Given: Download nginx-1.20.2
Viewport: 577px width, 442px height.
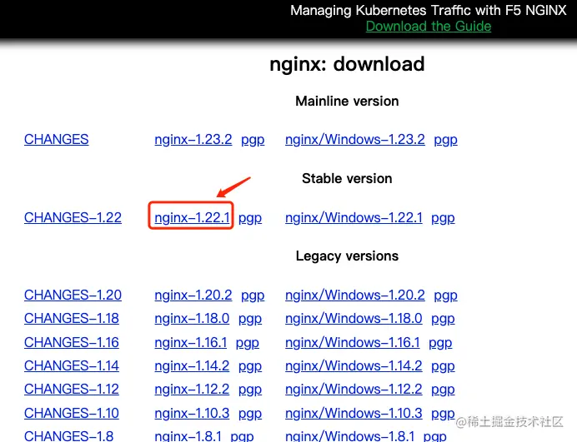Looking at the screenshot, I should pos(193,295).
